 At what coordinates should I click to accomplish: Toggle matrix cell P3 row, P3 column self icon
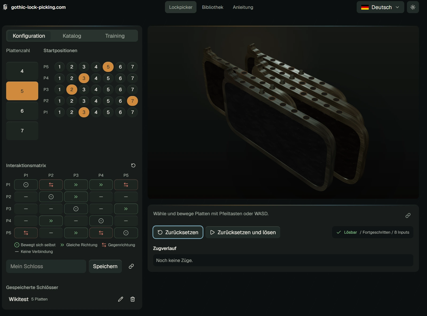[x=76, y=209]
